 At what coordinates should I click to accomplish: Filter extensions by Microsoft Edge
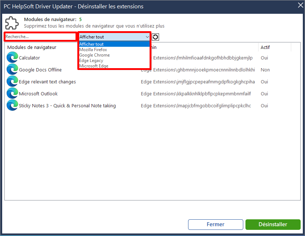[x=114, y=66]
